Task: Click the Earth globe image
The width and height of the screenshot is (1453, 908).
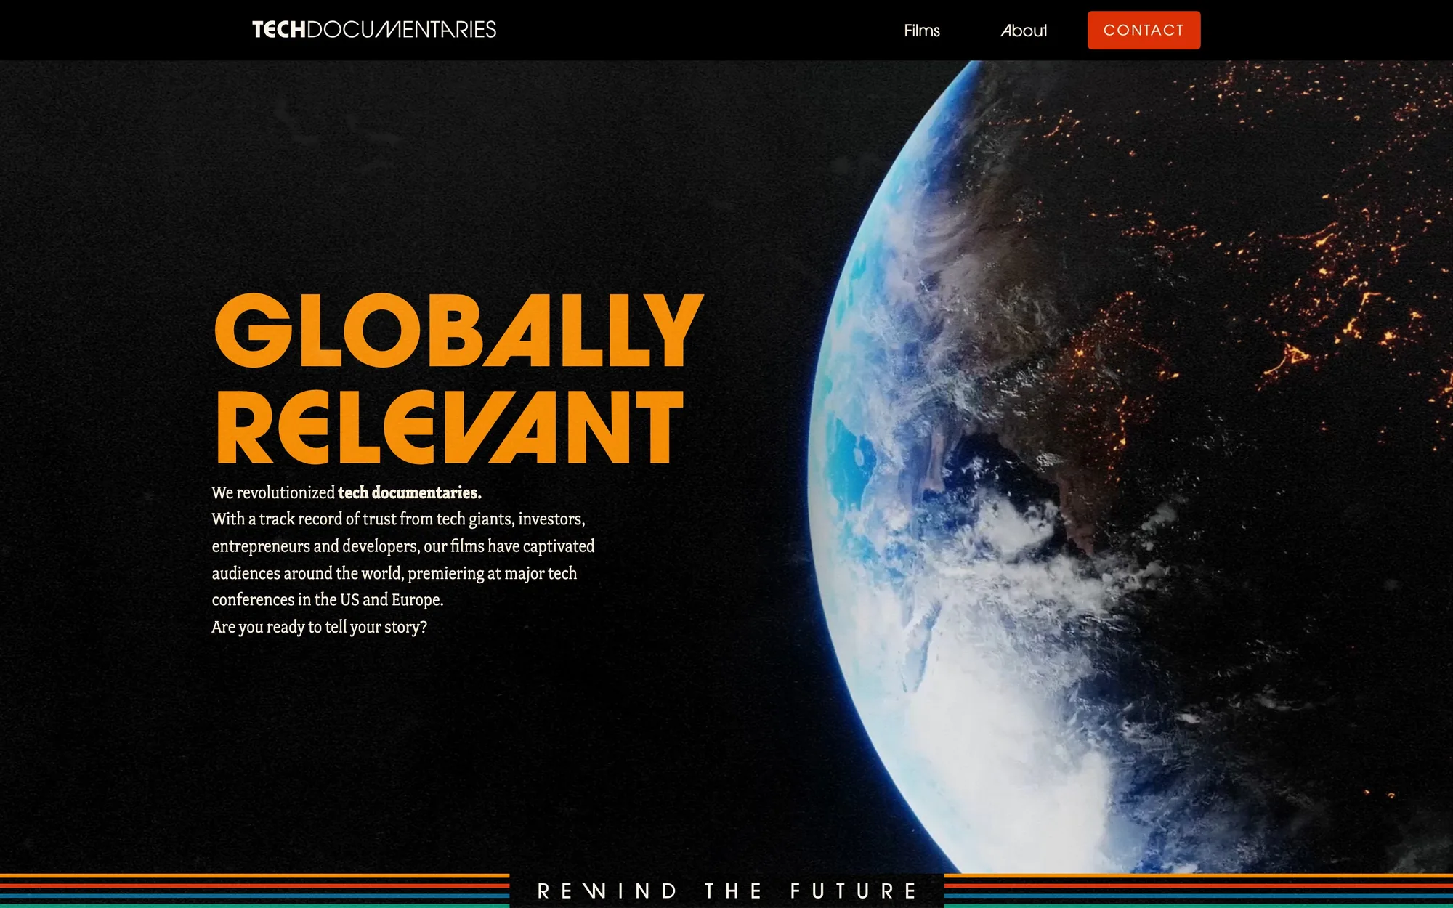Action: (1130, 466)
